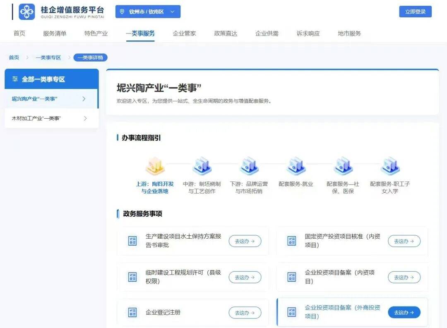Open the 服务清单 navigation tab

55,34
